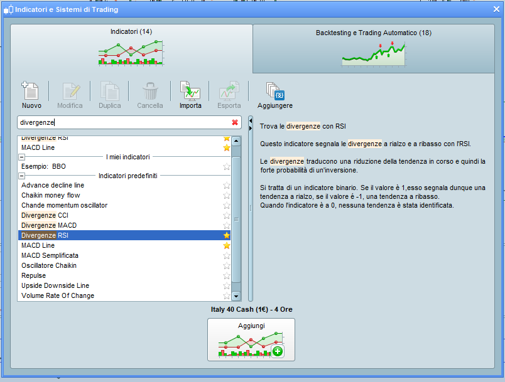Select MACD Line under Indicatori predefiniti
The image size is (505, 382).
click(124, 246)
